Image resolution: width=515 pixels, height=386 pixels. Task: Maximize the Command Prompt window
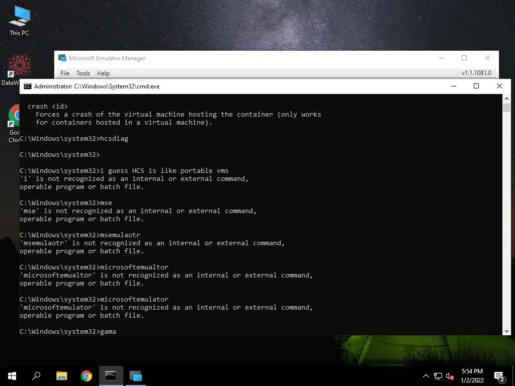coord(476,86)
